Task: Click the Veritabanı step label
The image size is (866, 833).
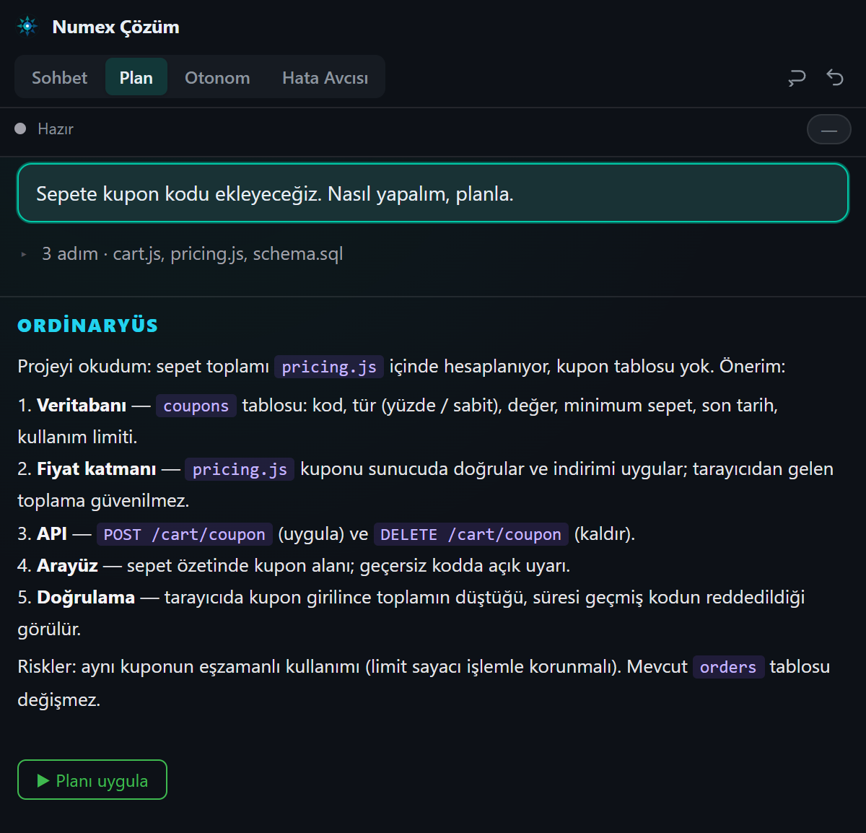Action: coord(82,405)
